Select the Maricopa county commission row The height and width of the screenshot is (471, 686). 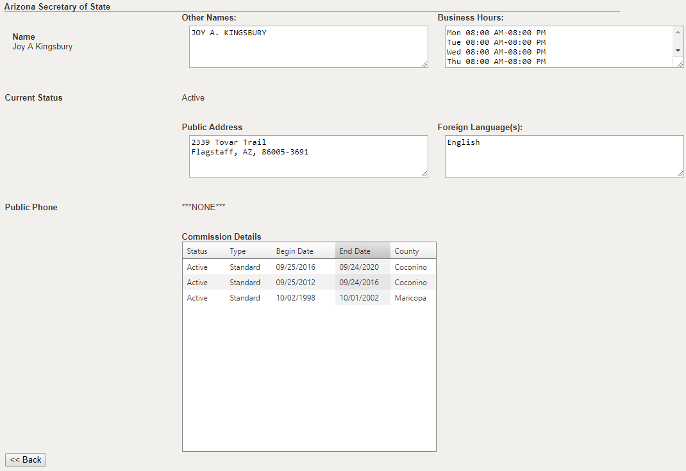pos(309,298)
